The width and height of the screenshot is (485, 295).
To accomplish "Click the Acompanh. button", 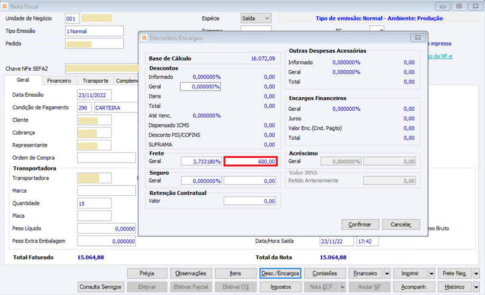I will pyautogui.click(x=414, y=287).
